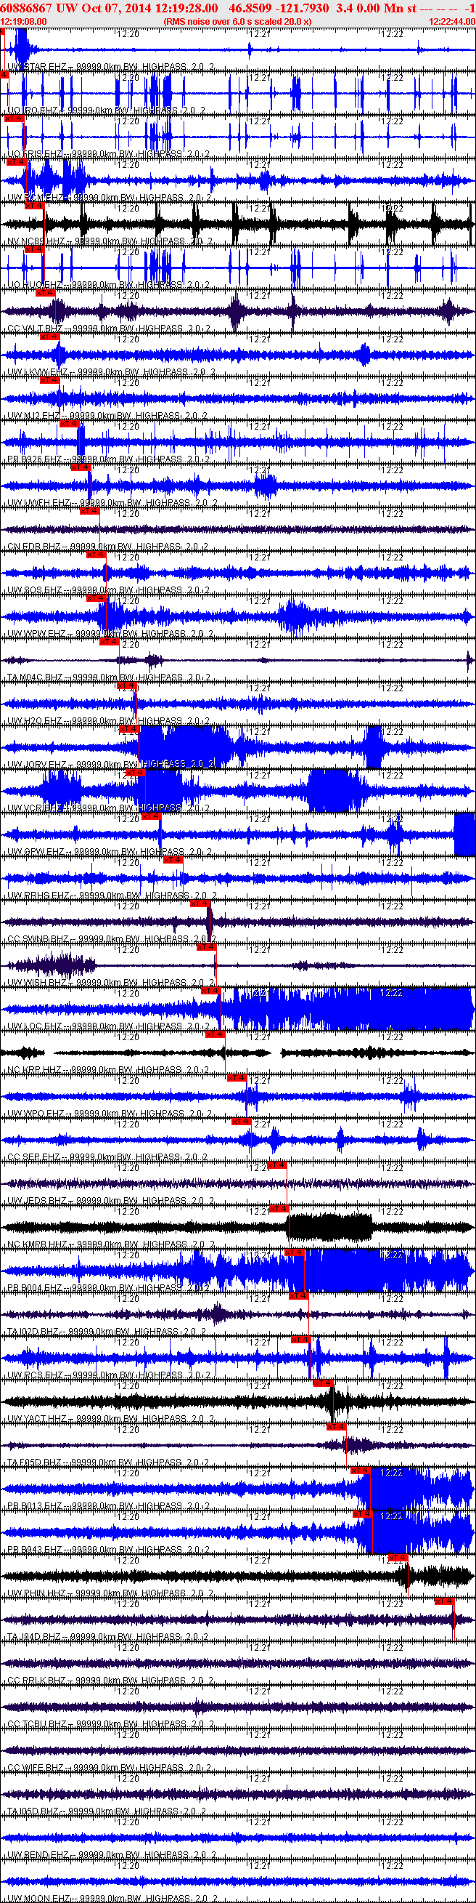This screenshot has height=1903, width=476.
Task: Select the UW H2O EHZ station label
Action: tap(109, 721)
